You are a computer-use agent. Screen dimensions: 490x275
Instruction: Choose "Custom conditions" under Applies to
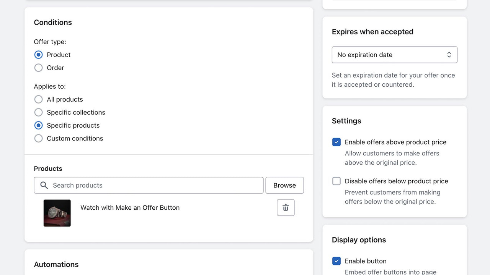[x=38, y=138]
